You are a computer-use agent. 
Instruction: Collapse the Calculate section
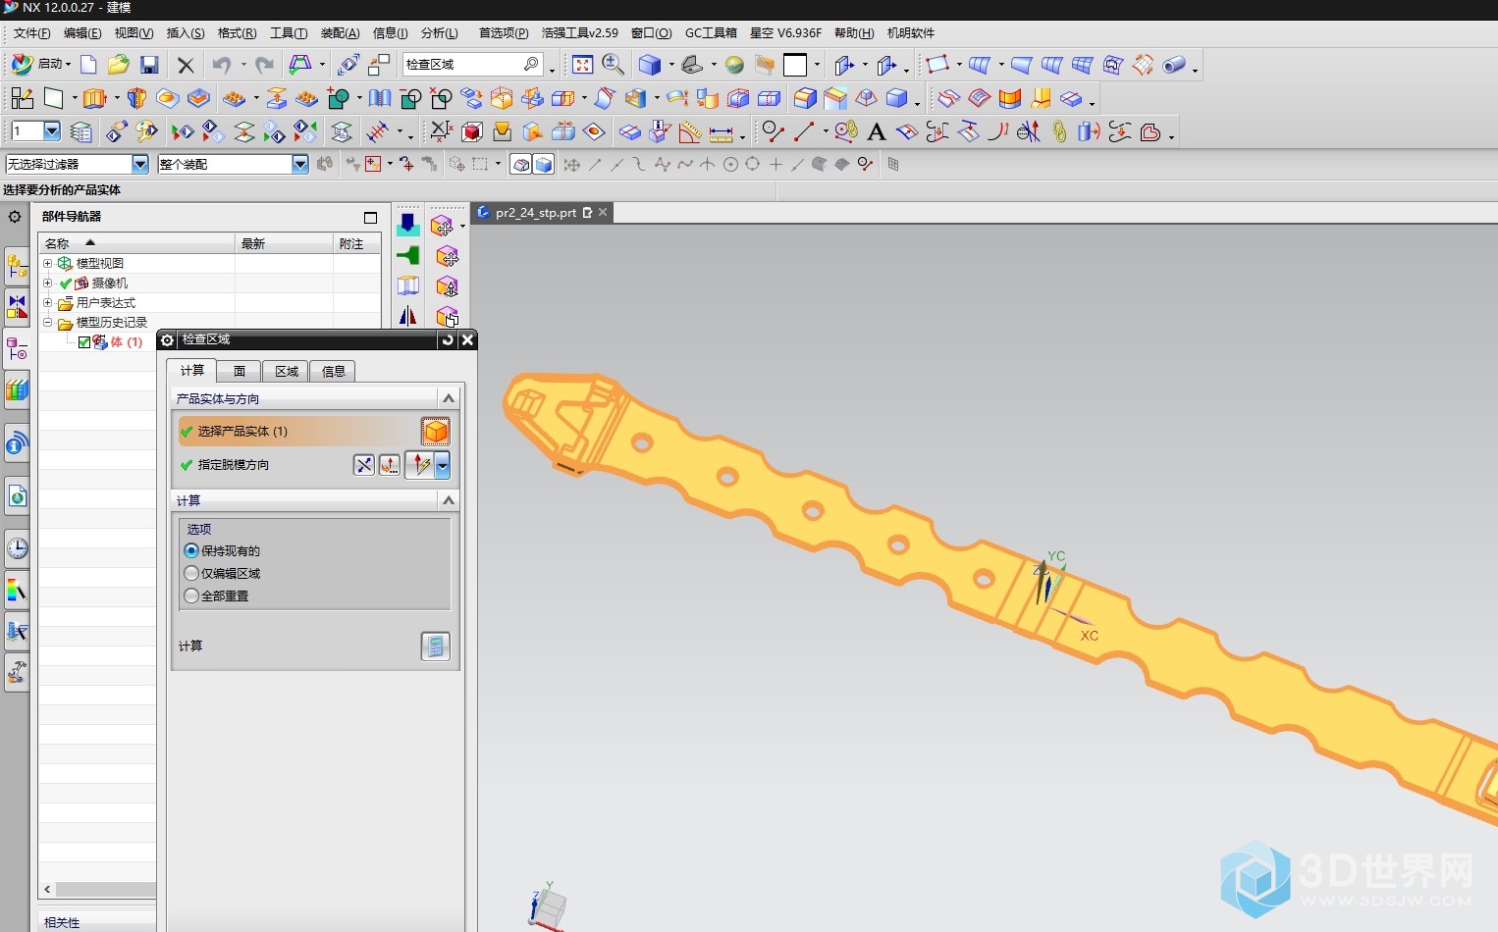(449, 500)
